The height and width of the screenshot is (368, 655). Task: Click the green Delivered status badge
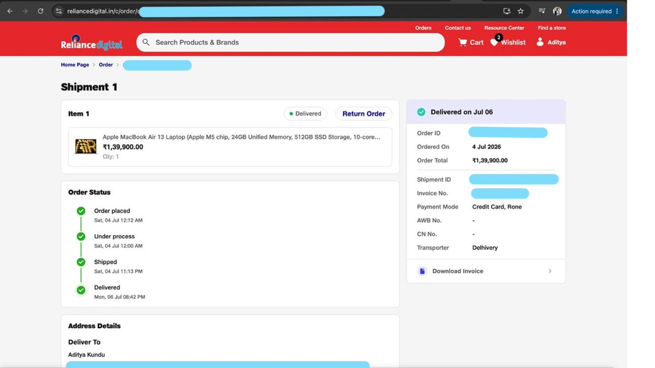(x=305, y=113)
